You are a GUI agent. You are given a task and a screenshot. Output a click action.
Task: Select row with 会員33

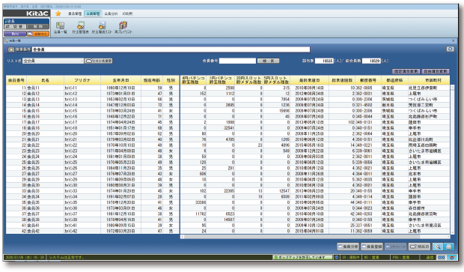(x=228, y=191)
